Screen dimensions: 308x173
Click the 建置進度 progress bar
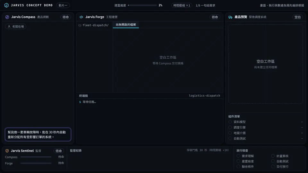point(142,5)
